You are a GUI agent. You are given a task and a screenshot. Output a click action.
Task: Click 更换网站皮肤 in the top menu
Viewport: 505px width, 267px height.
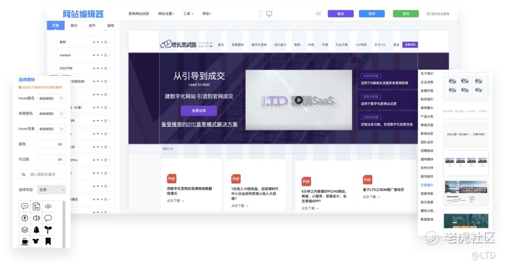point(139,14)
